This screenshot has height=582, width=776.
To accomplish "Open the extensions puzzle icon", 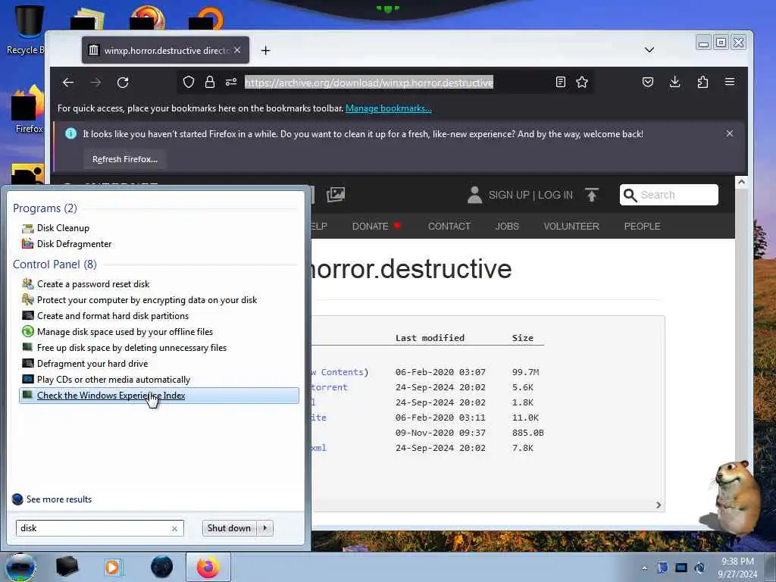I will click(x=702, y=82).
